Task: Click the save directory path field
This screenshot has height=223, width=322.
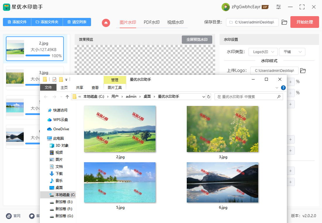Action: (252, 22)
